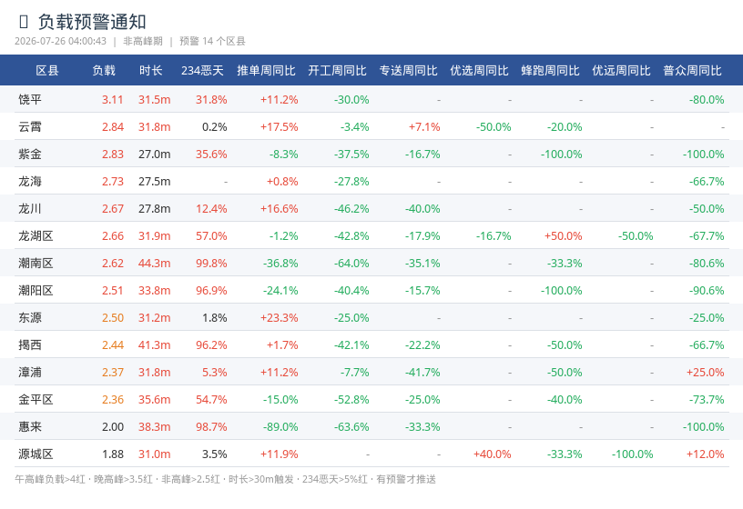The width and height of the screenshot is (743, 509).
Task: Click the 推单周同比 column header
Action: pyautogui.click(x=266, y=71)
